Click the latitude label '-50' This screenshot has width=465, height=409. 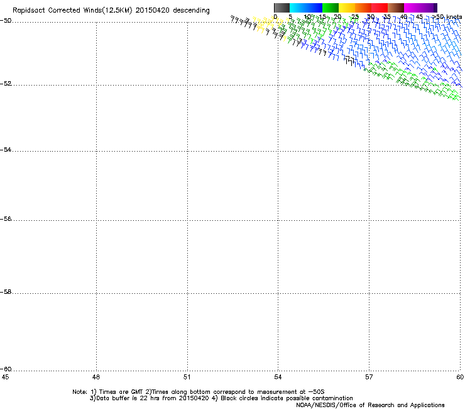6,21
